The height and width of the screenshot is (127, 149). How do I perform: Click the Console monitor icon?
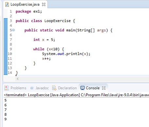click(83, 88)
